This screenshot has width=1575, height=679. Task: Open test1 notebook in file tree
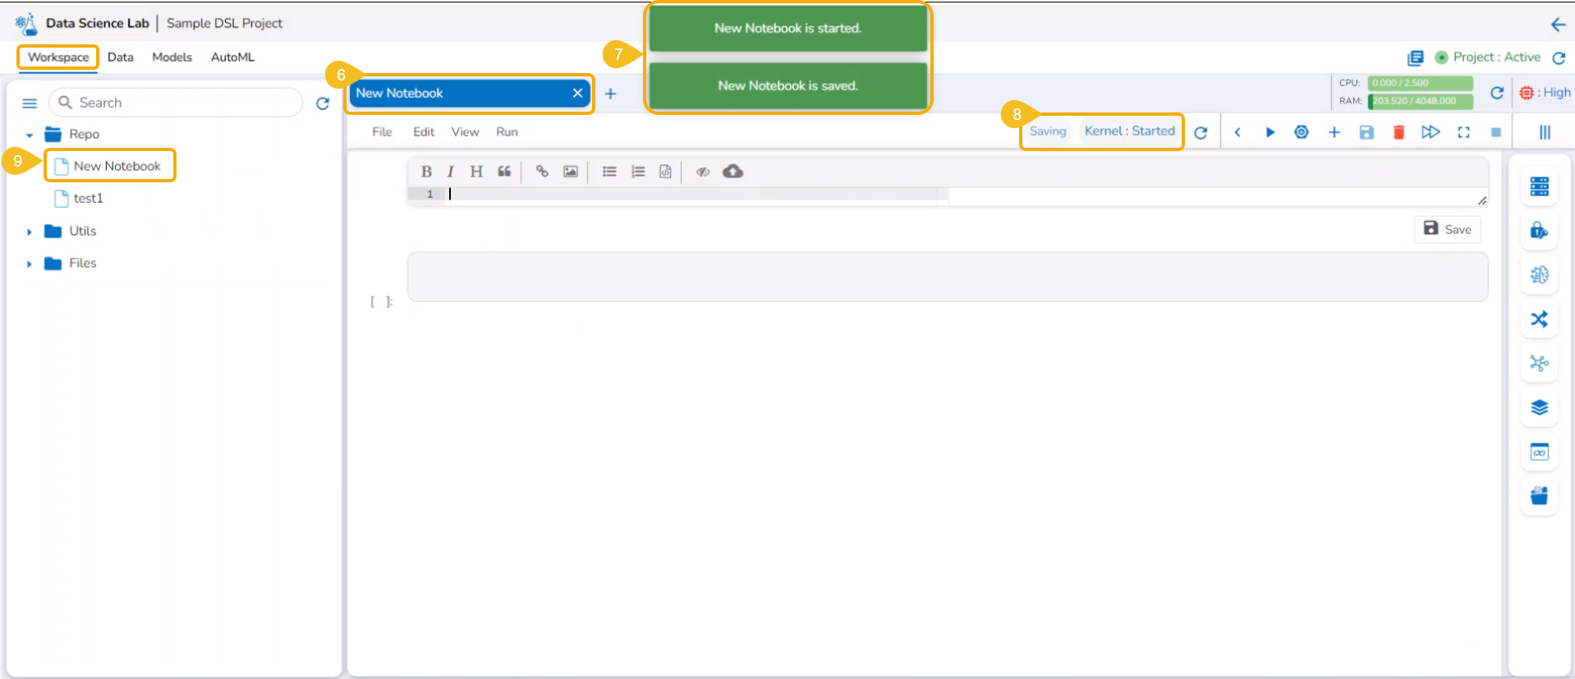pyautogui.click(x=88, y=198)
